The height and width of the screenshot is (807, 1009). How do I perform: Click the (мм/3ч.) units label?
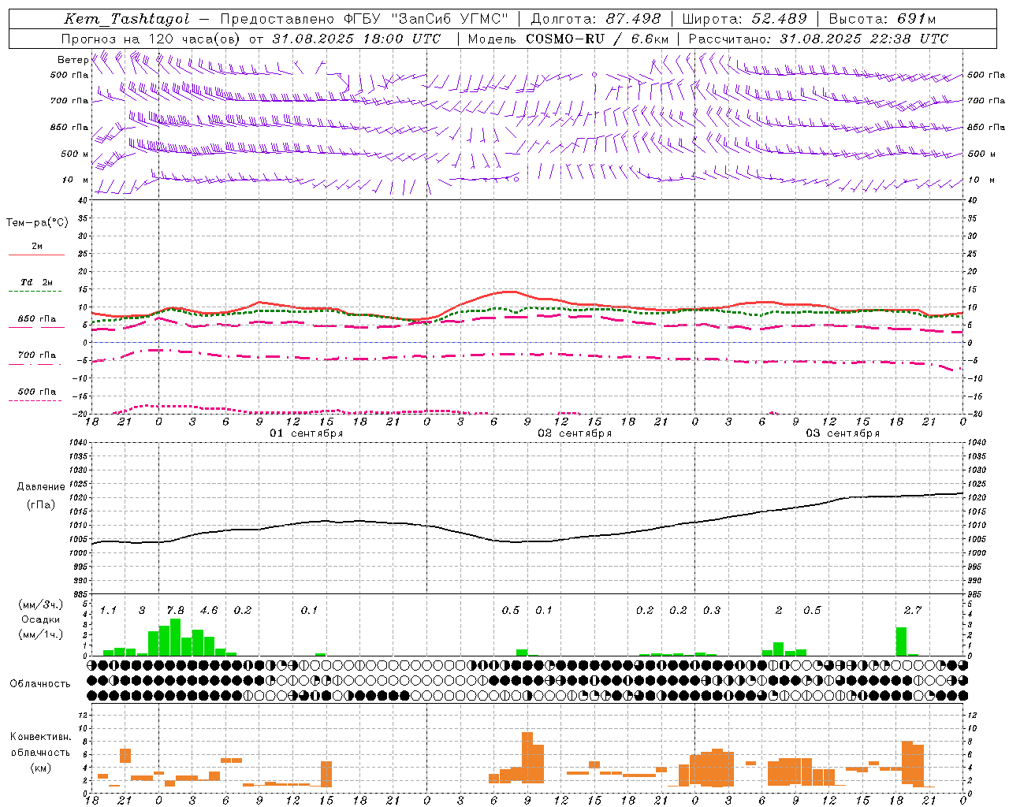[x=40, y=604]
